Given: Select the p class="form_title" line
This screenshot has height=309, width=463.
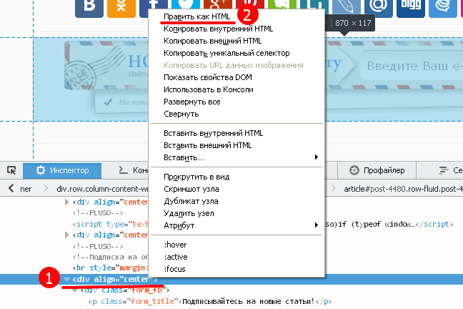Looking at the screenshot, I should (209, 302).
